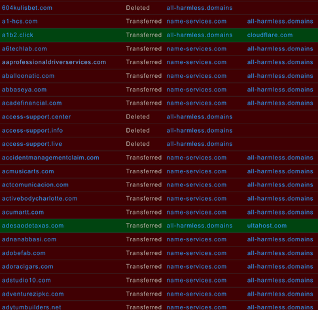Click all-harmless.domains in the a1-hcs.com row
The height and width of the screenshot is (310, 318).
[x=280, y=22]
